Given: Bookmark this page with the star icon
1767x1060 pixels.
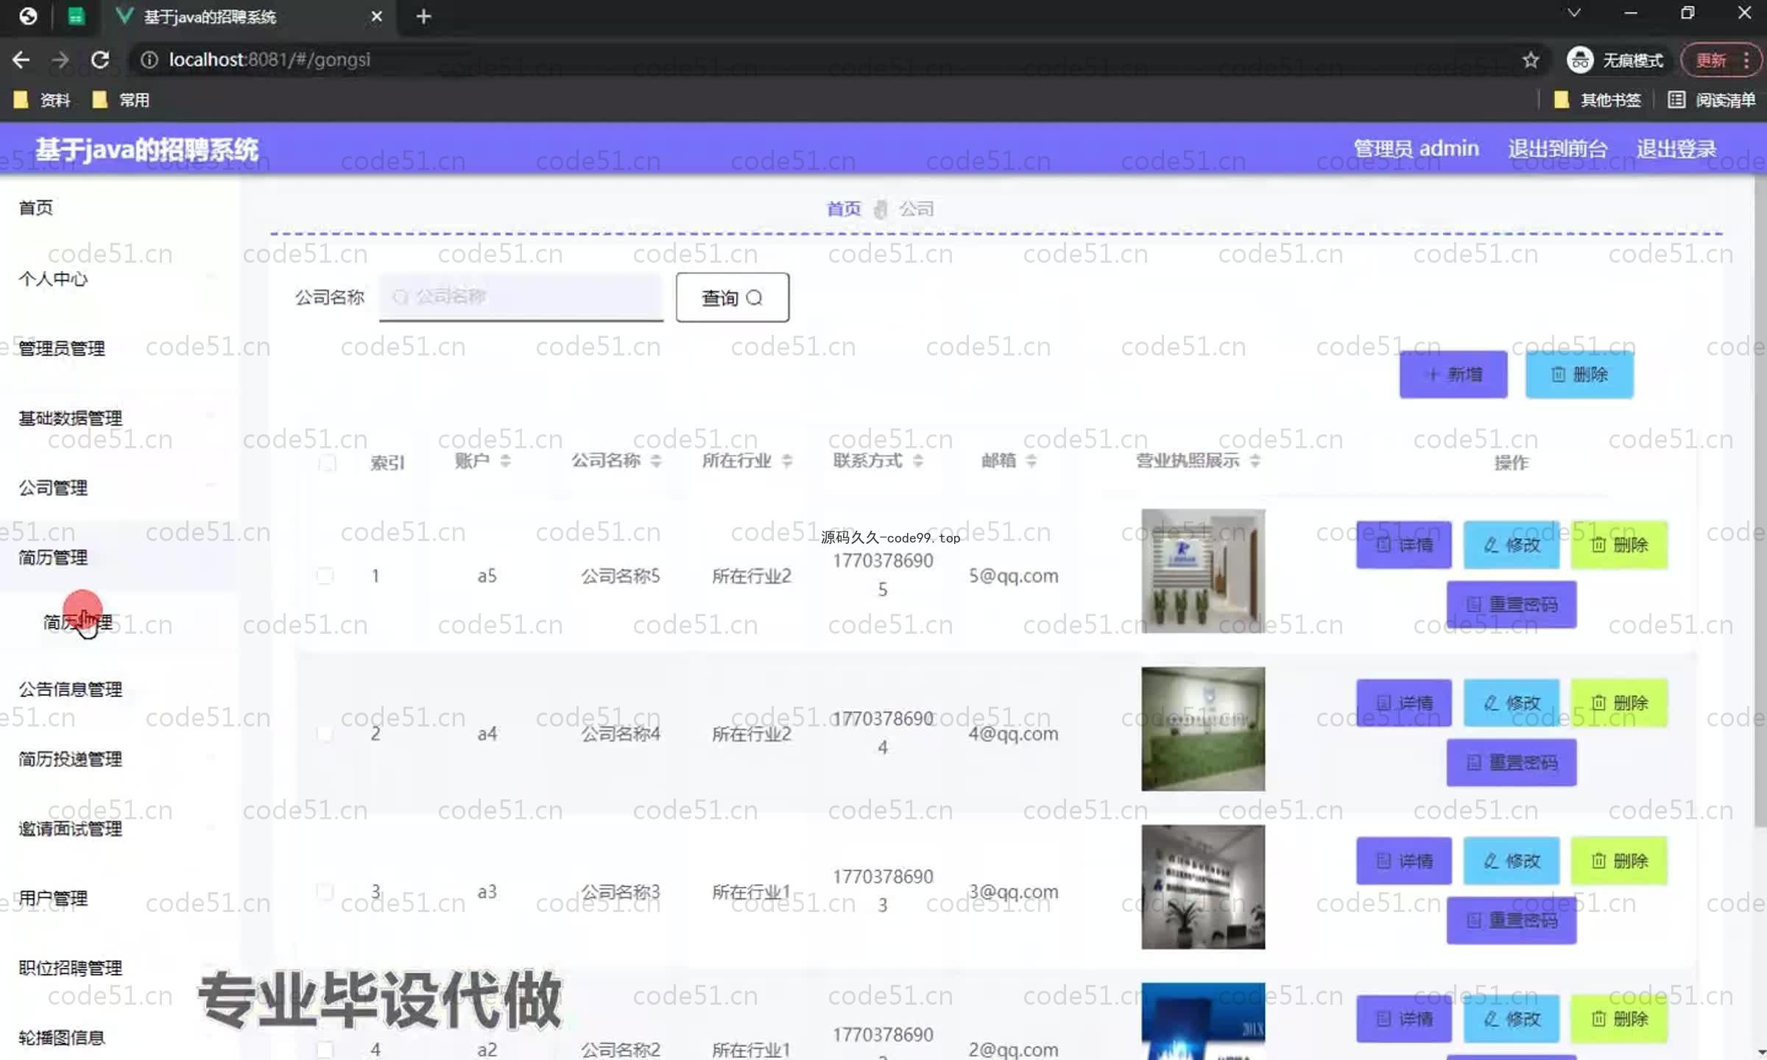Looking at the screenshot, I should [1531, 60].
